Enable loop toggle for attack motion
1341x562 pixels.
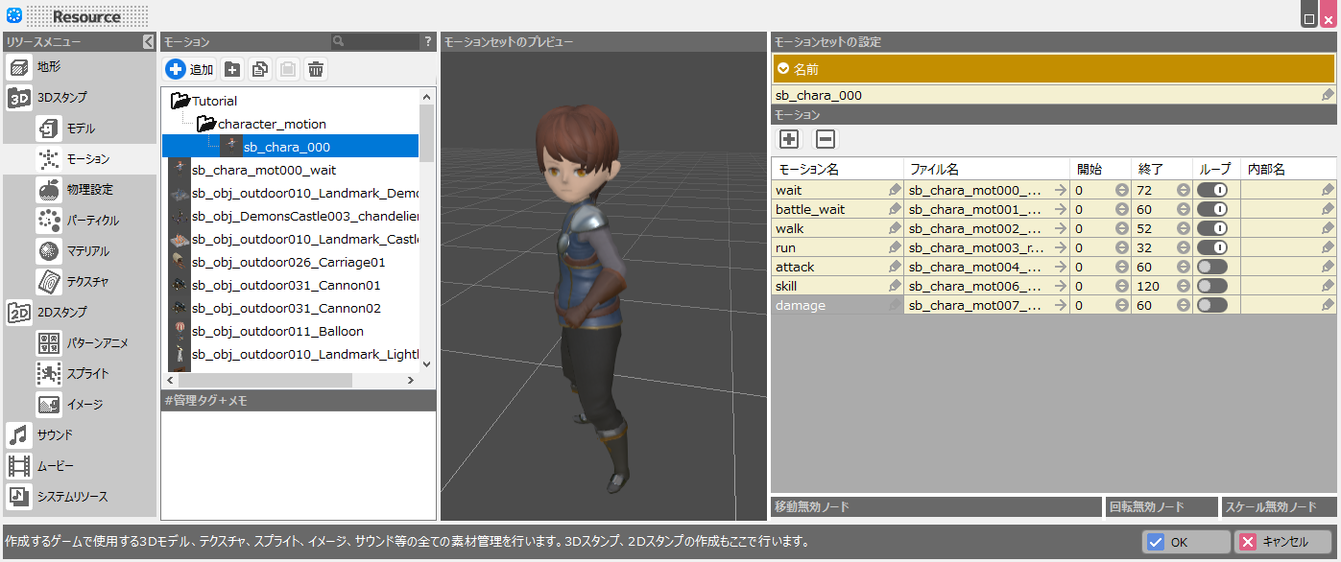[1211, 267]
